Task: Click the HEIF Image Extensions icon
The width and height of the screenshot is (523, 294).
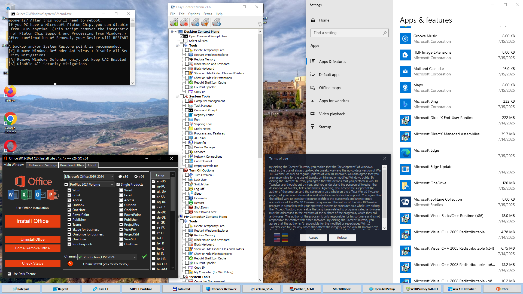Action: coord(405,55)
